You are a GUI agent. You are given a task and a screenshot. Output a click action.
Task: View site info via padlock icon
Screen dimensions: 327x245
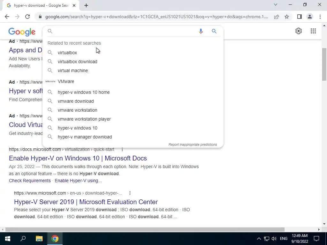(x=40, y=17)
